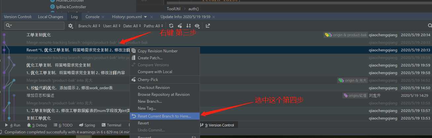432x138 pixels.
Task: Open the Spring tool window
Action: 87,125
